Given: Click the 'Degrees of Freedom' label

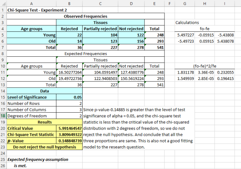Looking at the screenshot, I should pos(31,116).
